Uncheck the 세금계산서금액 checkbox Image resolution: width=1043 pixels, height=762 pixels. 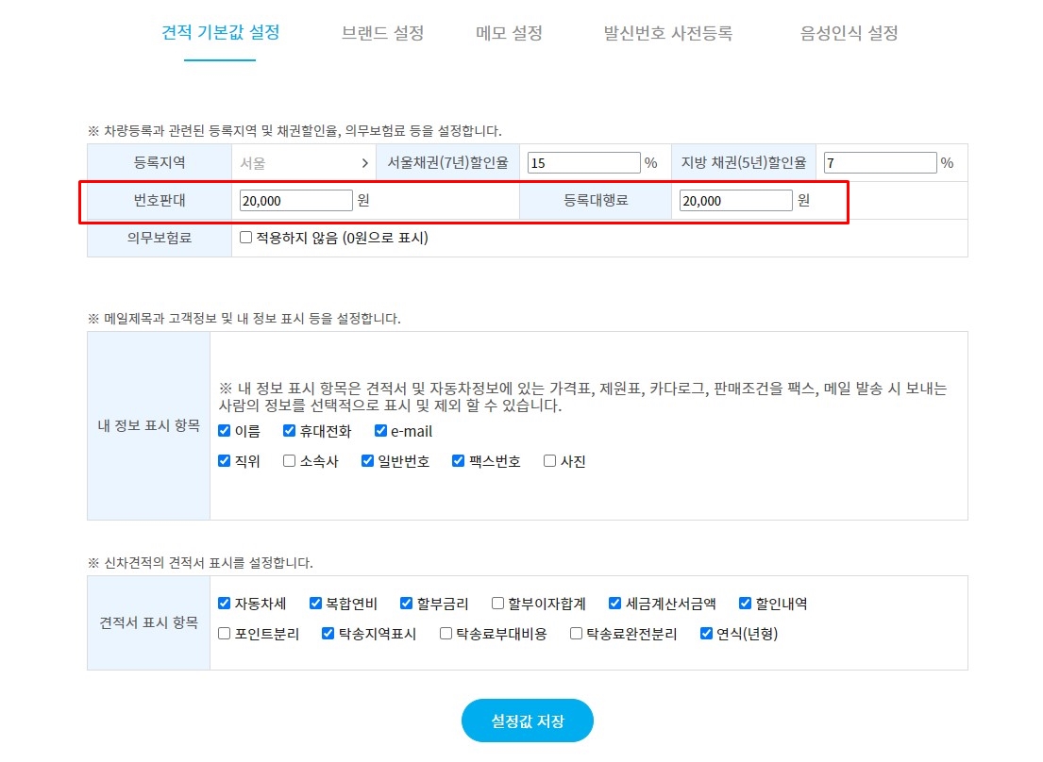pos(614,603)
